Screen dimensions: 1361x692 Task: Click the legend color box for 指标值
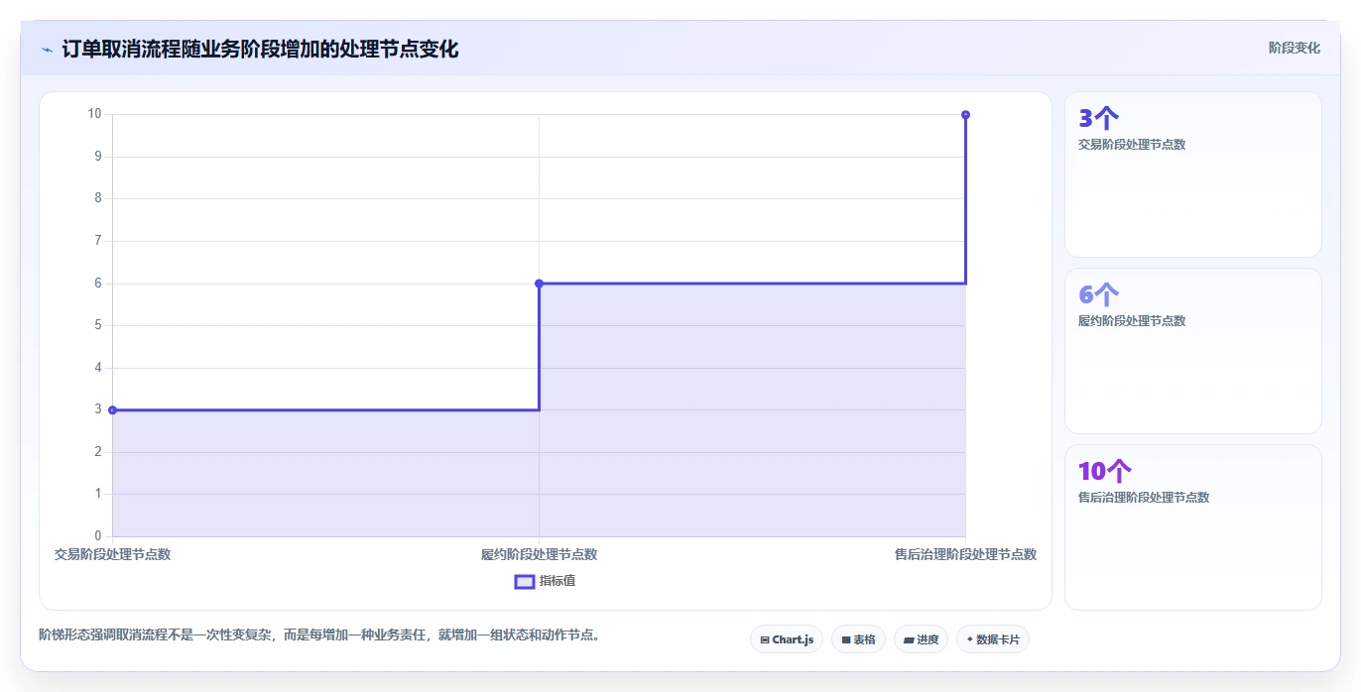525,581
